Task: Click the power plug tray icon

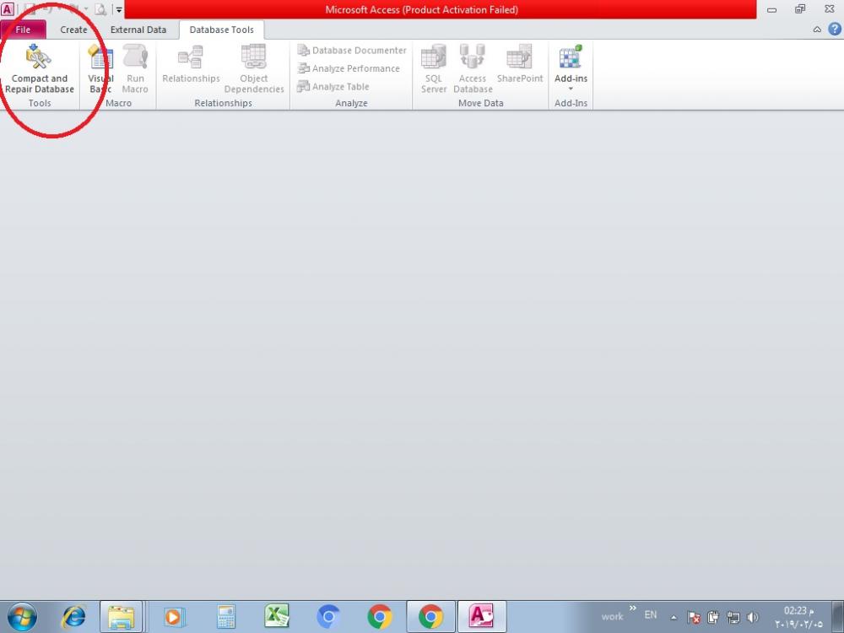Action: pos(713,618)
